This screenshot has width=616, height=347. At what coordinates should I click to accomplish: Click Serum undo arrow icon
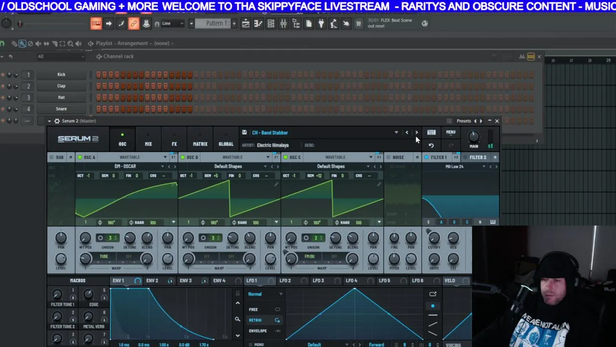click(x=431, y=146)
